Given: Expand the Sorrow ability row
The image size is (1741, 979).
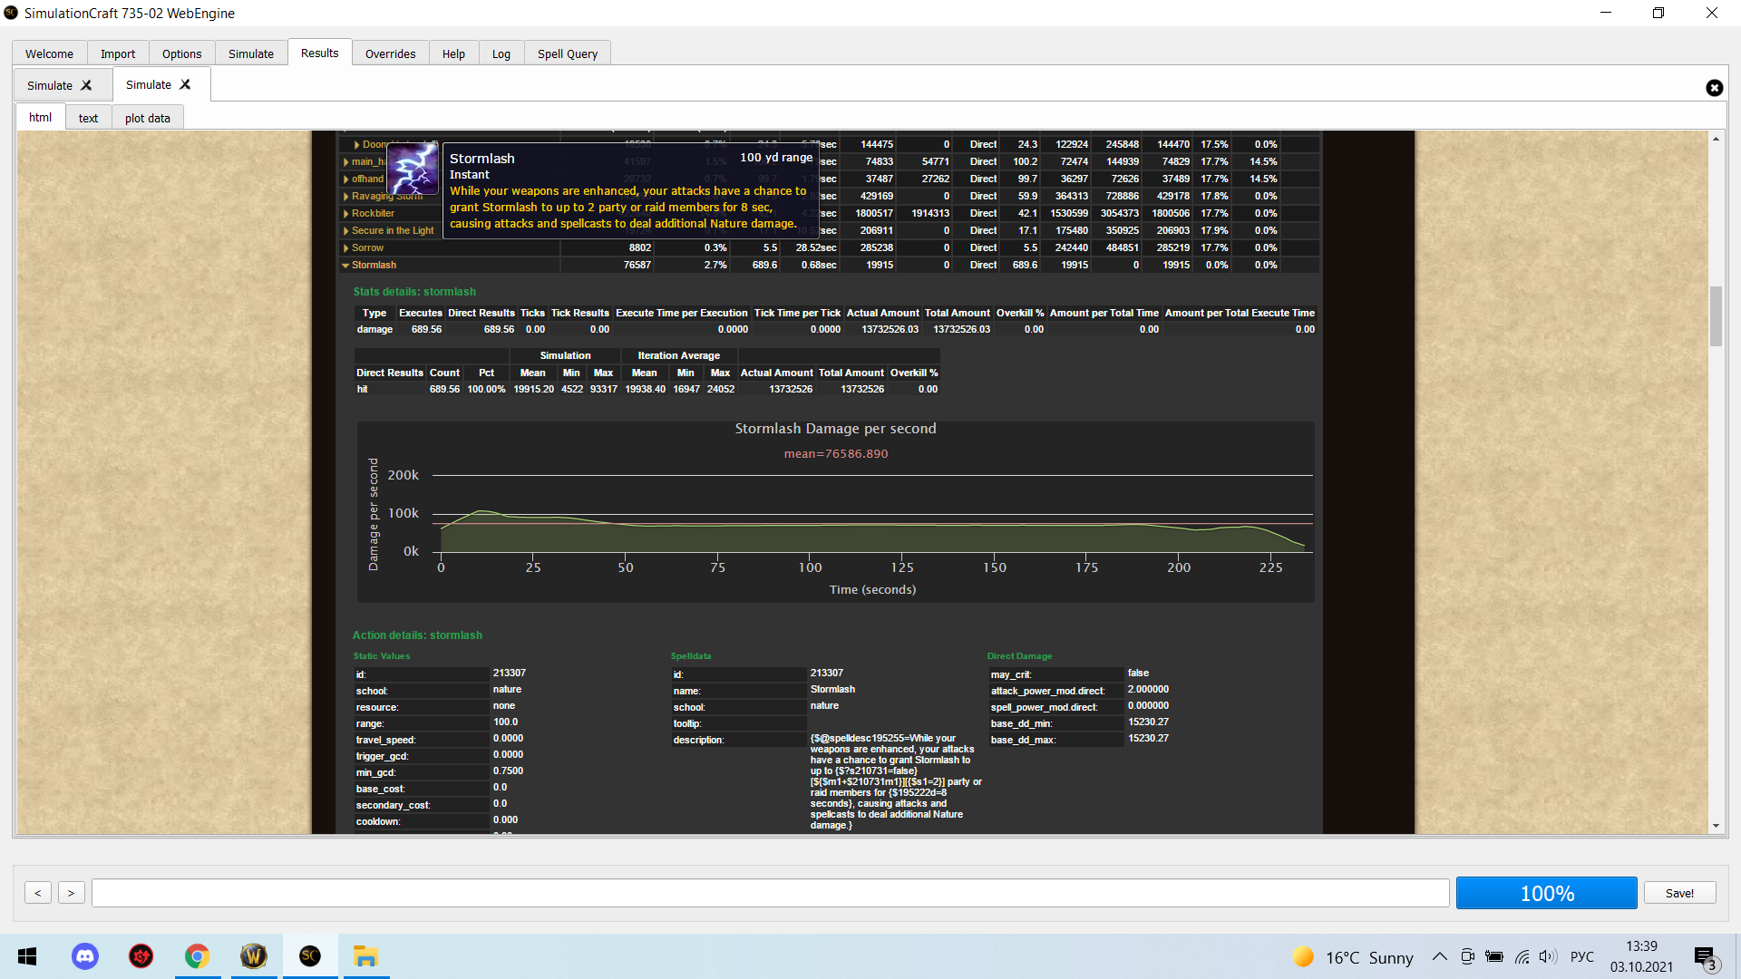Looking at the screenshot, I should [x=345, y=248].
